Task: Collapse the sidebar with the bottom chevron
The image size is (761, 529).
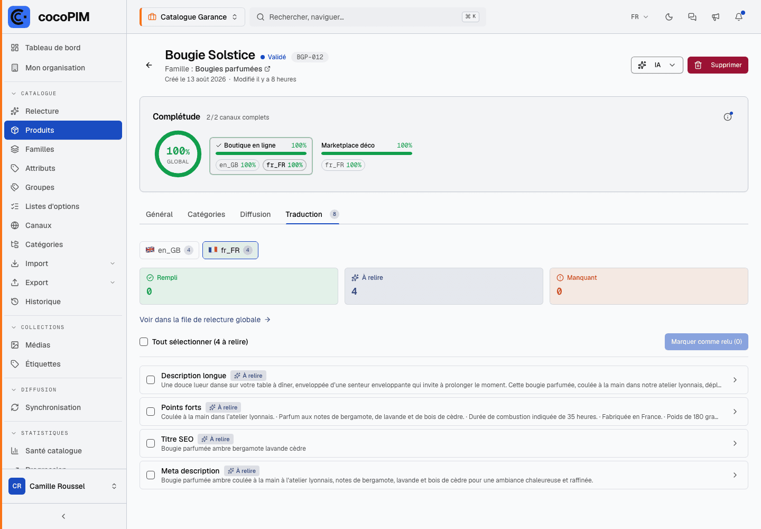Action: click(63, 516)
